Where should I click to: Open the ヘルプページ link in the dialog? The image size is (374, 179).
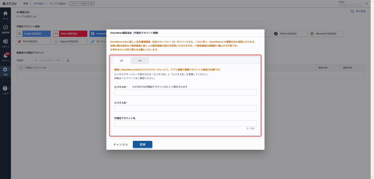[x=128, y=78]
